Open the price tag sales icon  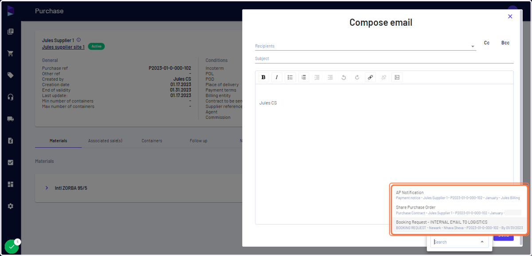(x=11, y=75)
